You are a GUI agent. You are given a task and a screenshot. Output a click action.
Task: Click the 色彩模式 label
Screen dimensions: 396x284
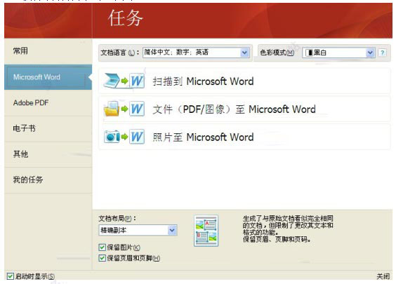pos(277,53)
